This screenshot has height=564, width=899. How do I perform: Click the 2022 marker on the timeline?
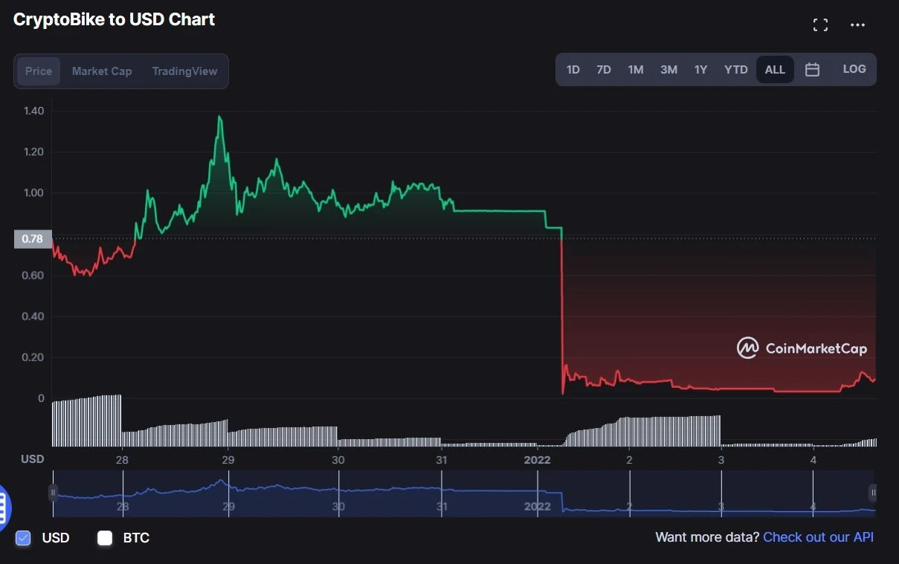[x=538, y=460]
